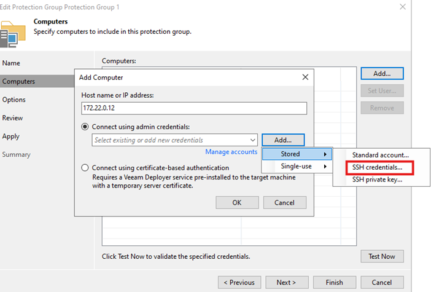Select Connect using certificate-based authentication option
This screenshot has height=292, width=431.
point(85,168)
